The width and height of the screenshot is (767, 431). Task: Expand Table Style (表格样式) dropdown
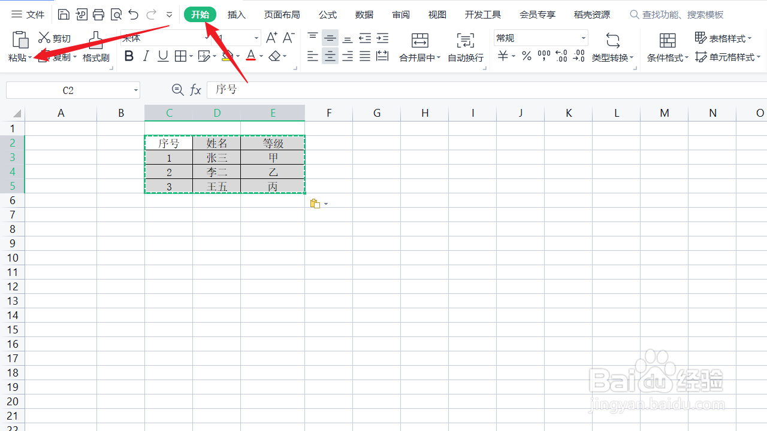750,39
